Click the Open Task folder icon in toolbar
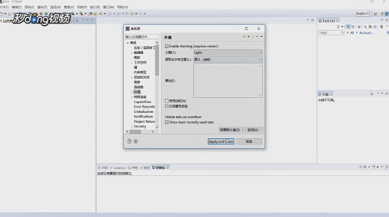 click(x=96, y=14)
